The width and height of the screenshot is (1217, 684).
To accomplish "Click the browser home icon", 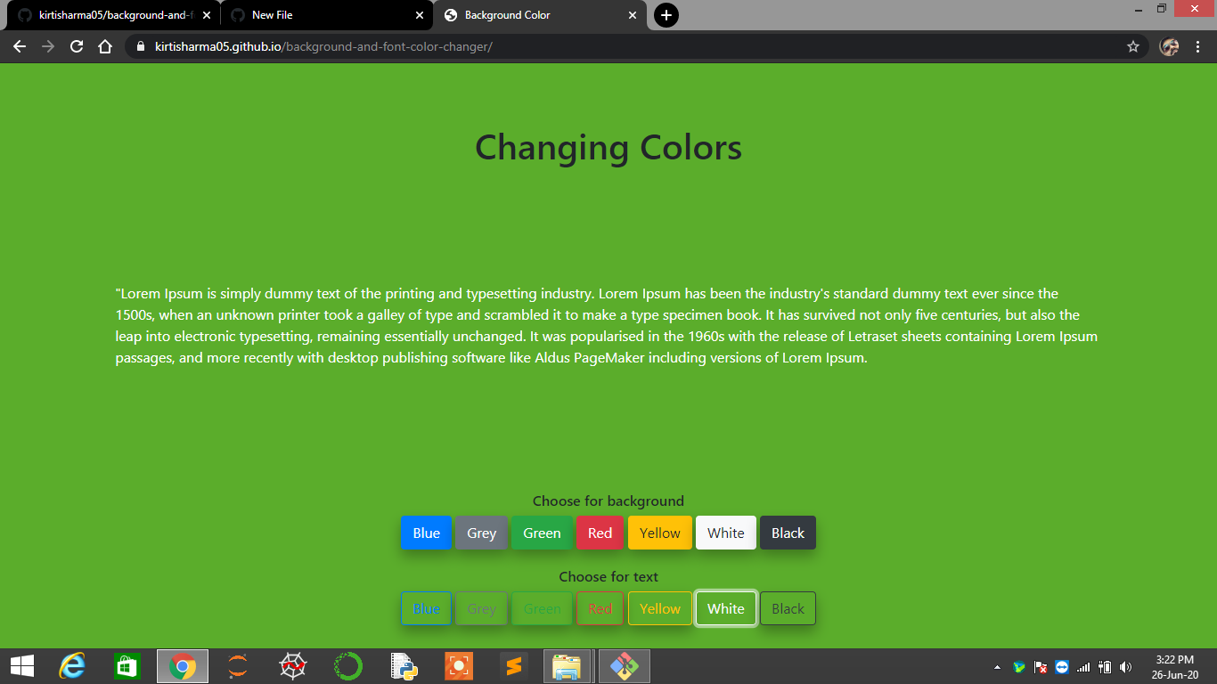I will pyautogui.click(x=104, y=45).
